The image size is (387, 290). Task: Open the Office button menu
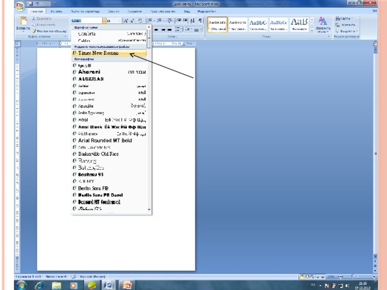[21, 7]
